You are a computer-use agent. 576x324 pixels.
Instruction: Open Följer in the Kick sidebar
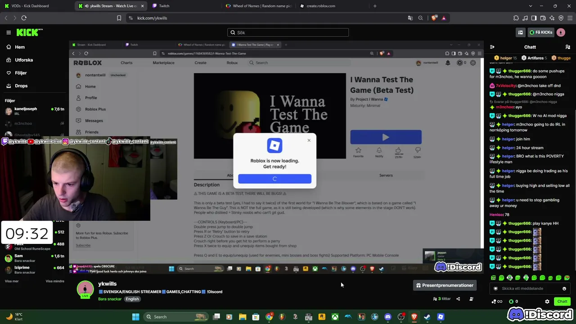tap(21, 73)
